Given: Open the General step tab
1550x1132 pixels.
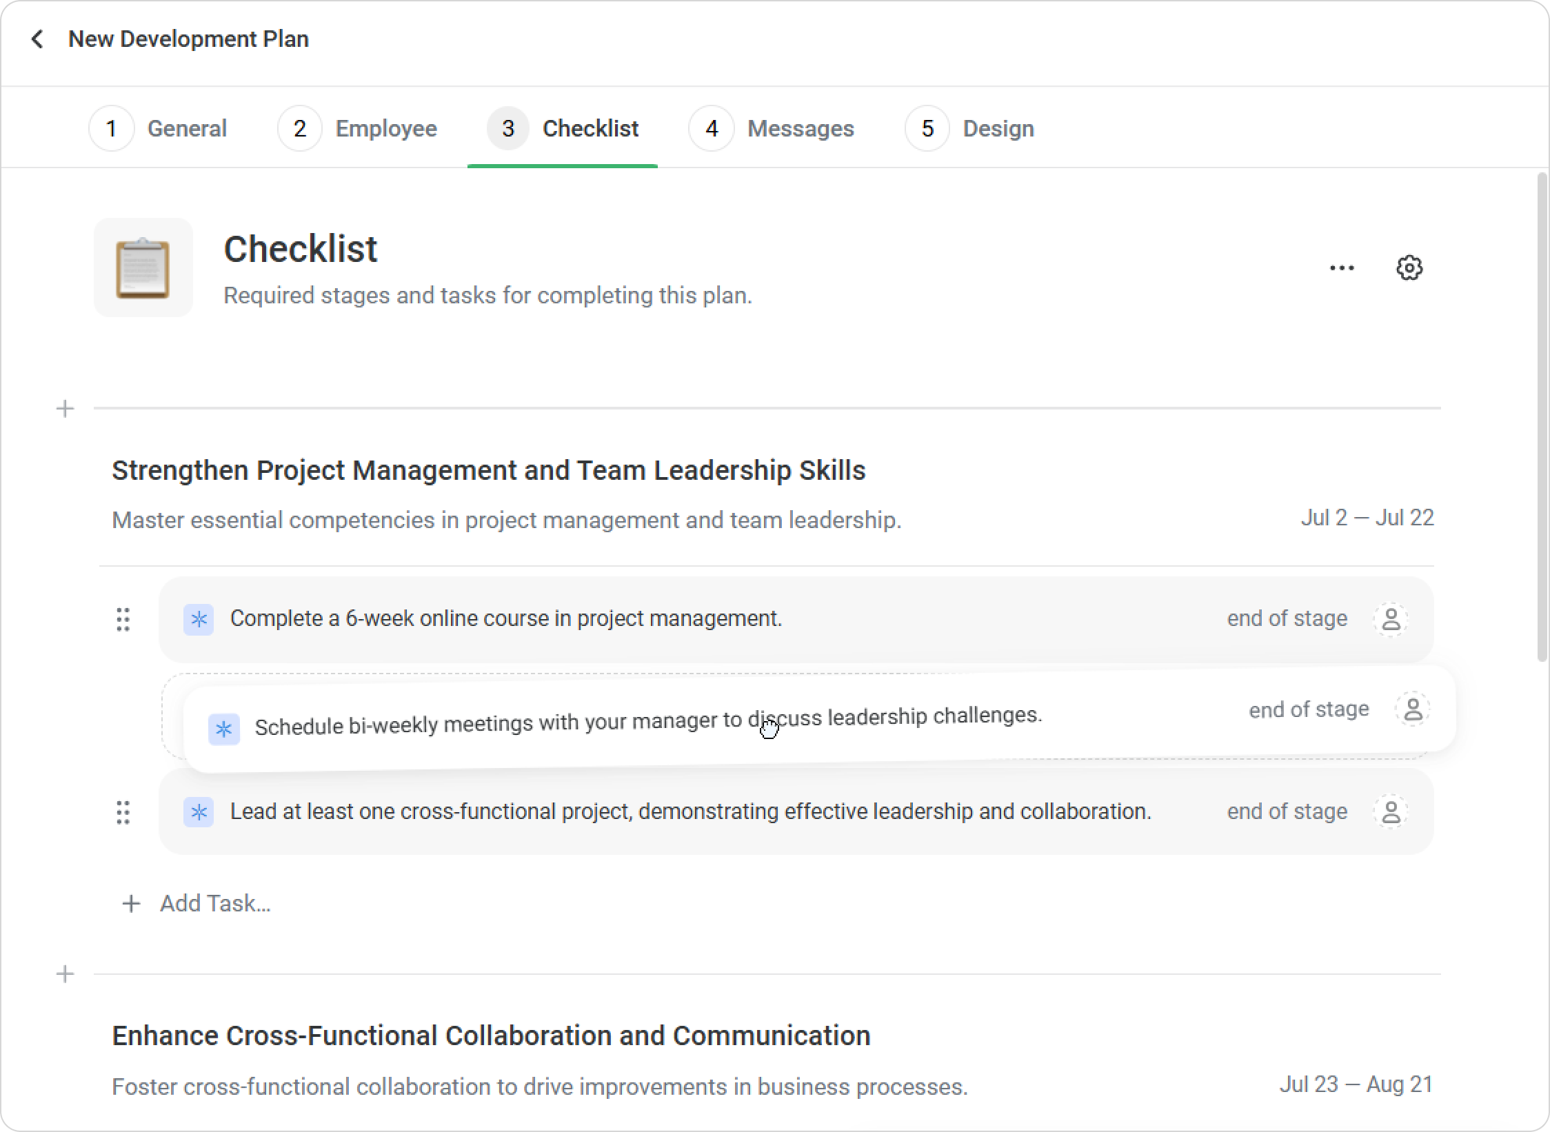Looking at the screenshot, I should pyautogui.click(x=158, y=128).
